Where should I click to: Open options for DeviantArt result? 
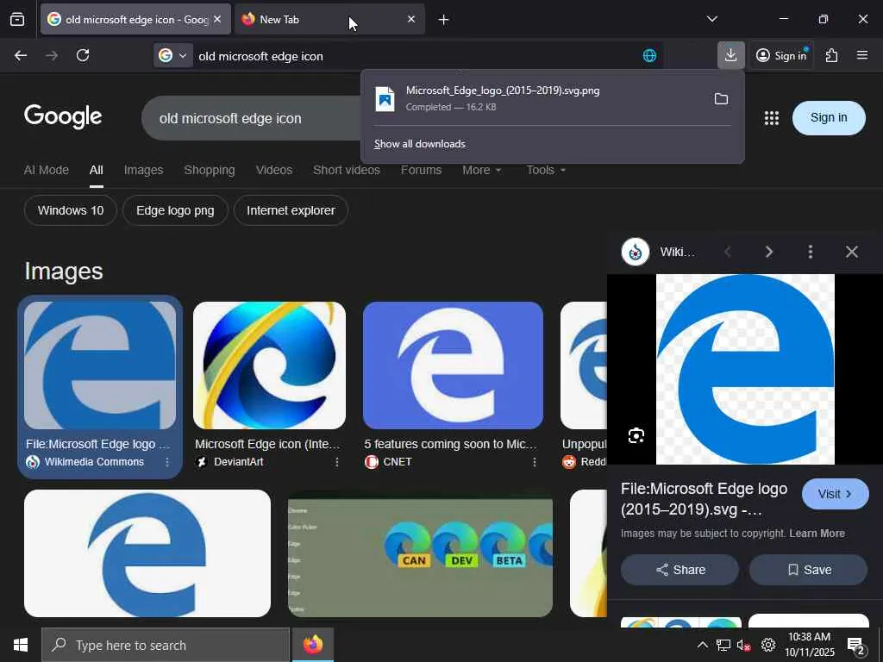[337, 462]
